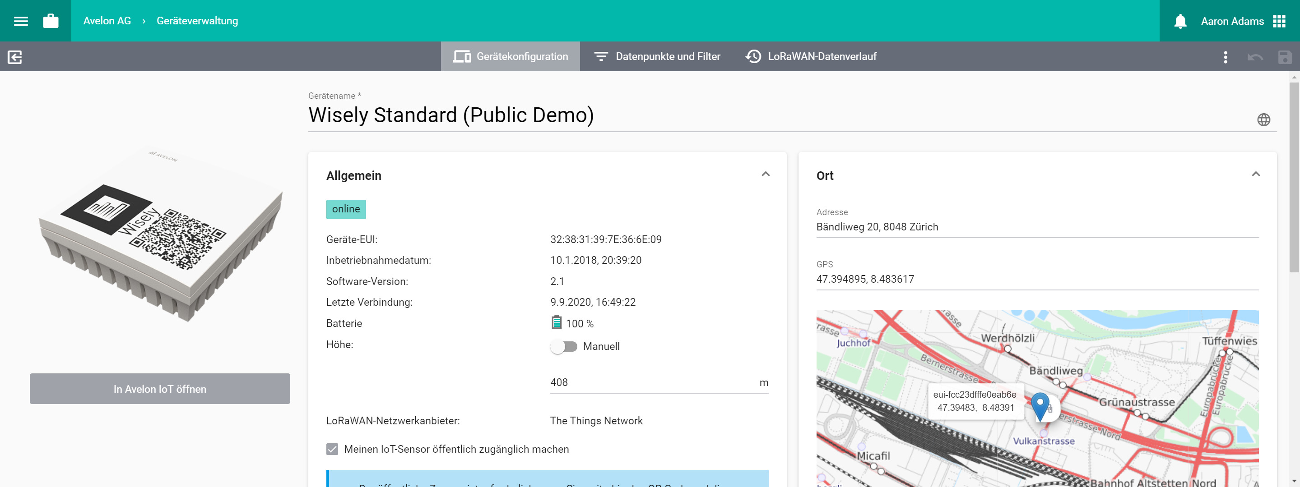Click the briefcase icon in header

coord(51,21)
